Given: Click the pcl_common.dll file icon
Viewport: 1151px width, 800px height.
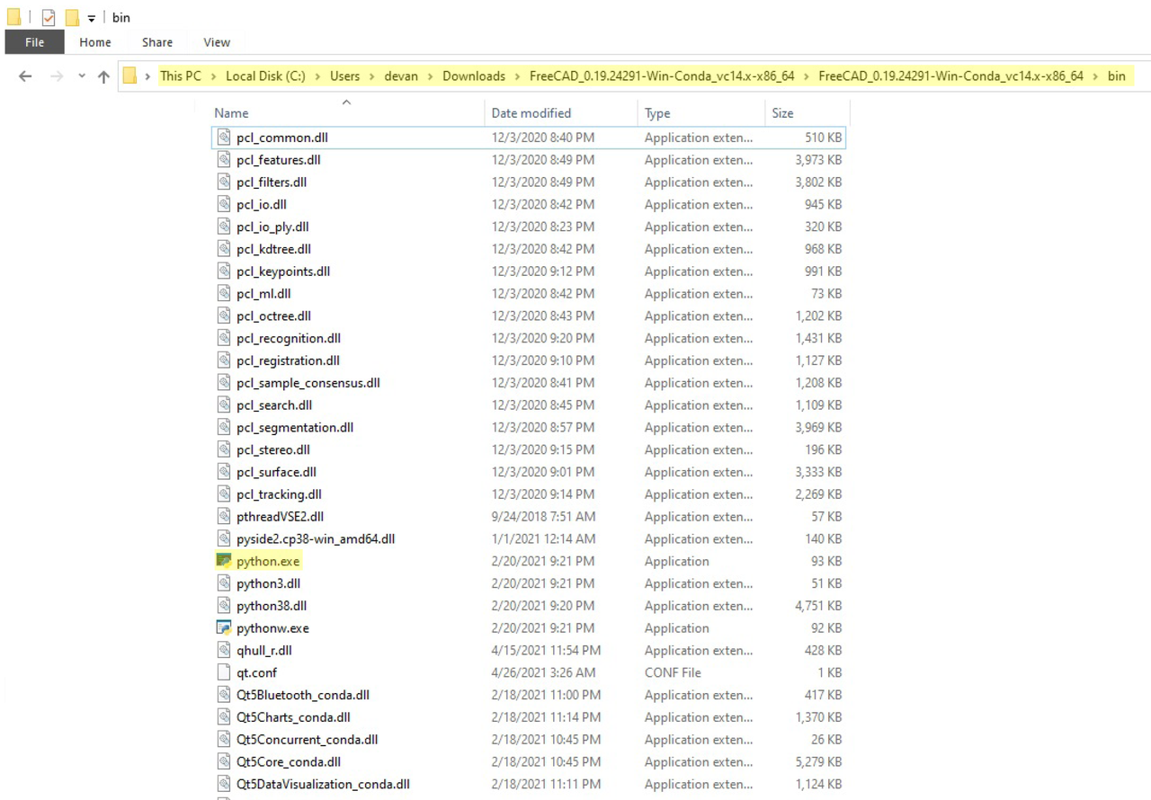Looking at the screenshot, I should click(x=224, y=138).
